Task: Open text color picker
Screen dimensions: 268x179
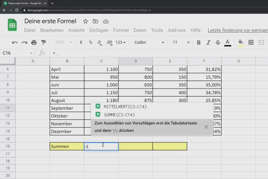Action: [227, 43]
